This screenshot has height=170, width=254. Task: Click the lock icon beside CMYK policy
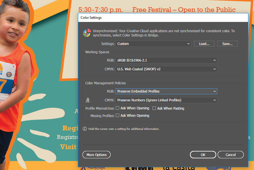88,100
